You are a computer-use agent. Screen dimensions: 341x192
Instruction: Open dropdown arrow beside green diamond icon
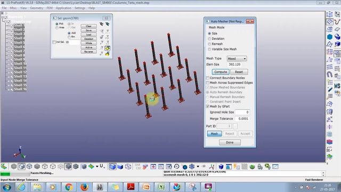click(x=97, y=167)
